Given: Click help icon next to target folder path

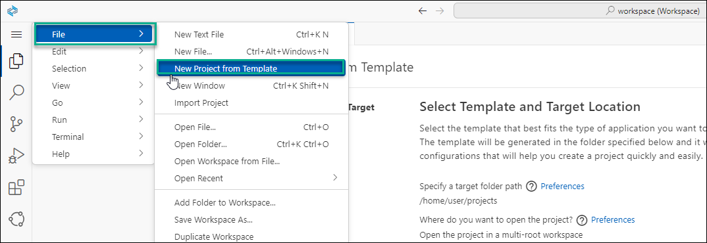Looking at the screenshot, I should [x=532, y=187].
